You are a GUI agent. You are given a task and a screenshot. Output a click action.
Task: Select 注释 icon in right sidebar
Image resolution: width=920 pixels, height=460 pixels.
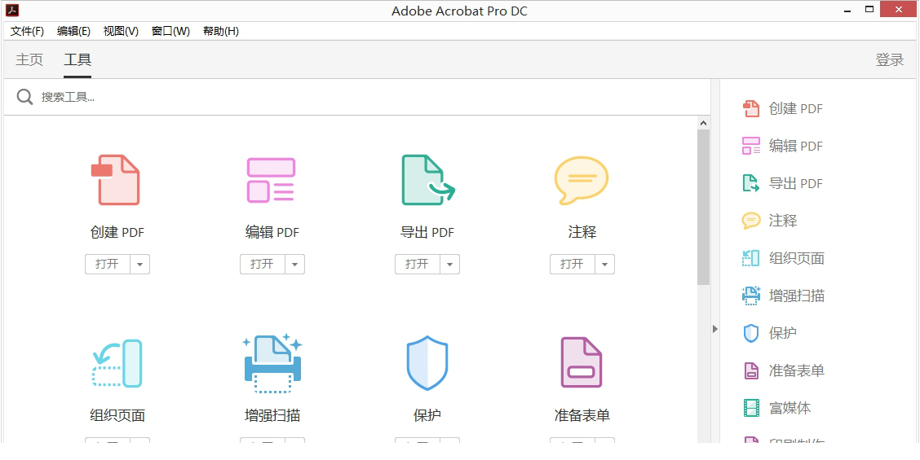click(751, 221)
